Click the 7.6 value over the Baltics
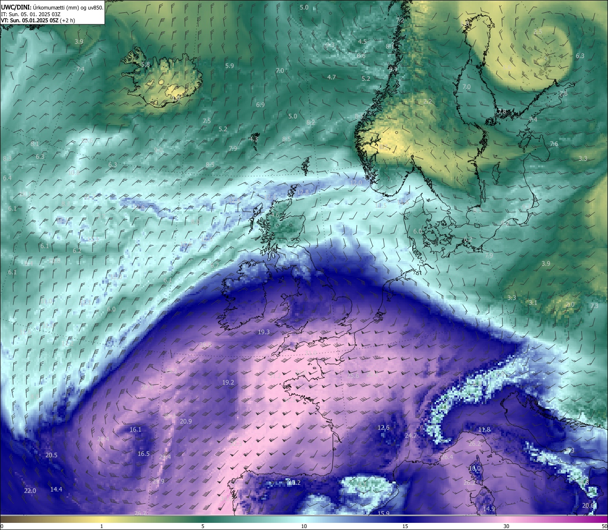Viewport: 608px width, 530px height. point(554,144)
